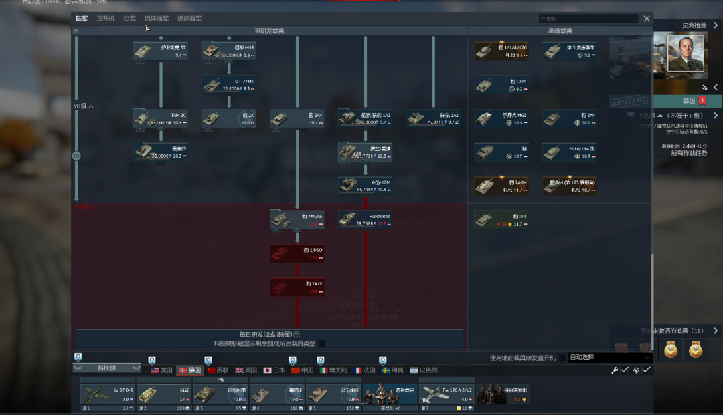Click the left chevron under the portrait
Viewport: 723px width, 415px height.
[716, 87]
